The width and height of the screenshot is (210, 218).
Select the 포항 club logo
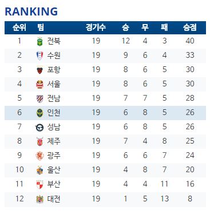tap(40, 70)
